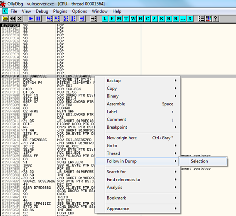
Task: Open the Log window (L) button
Action: click(105, 18)
